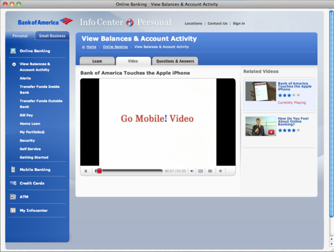Click the email share envelope icon
Screen dimensions: 334x252
pyautogui.click(x=210, y=171)
